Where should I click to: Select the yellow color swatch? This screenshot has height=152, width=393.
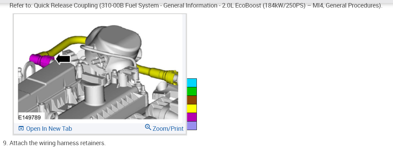pyautogui.click(x=192, y=109)
